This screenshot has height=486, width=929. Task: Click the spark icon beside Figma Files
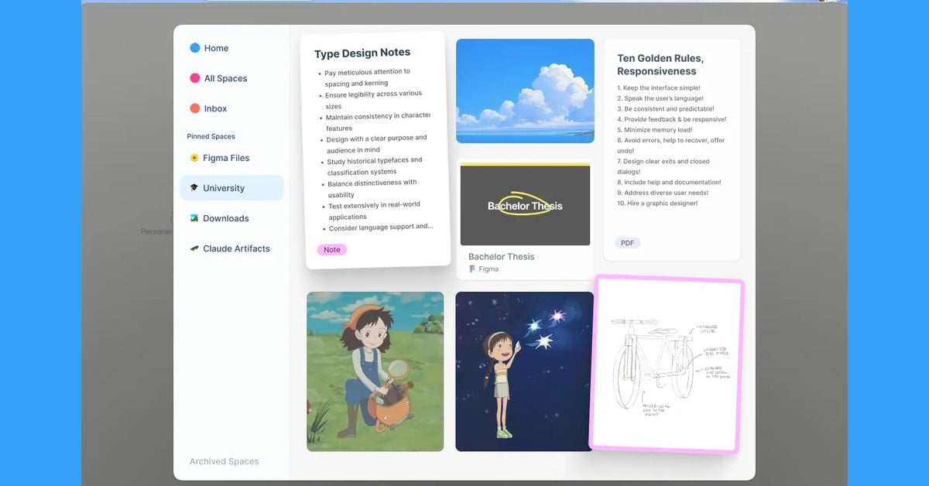click(194, 157)
